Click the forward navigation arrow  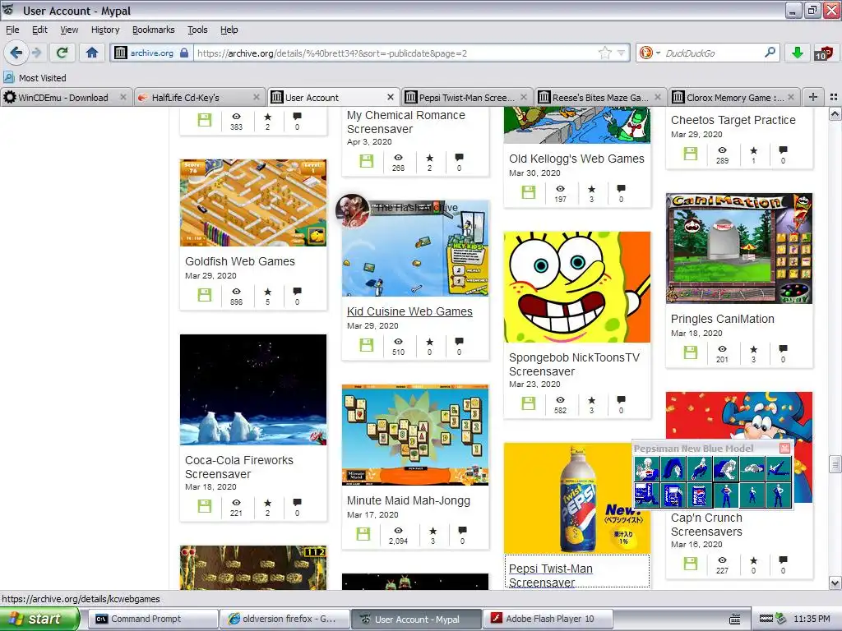(x=36, y=53)
